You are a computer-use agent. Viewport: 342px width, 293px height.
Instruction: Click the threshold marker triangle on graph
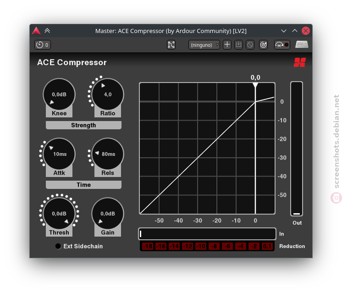pyautogui.click(x=255, y=85)
